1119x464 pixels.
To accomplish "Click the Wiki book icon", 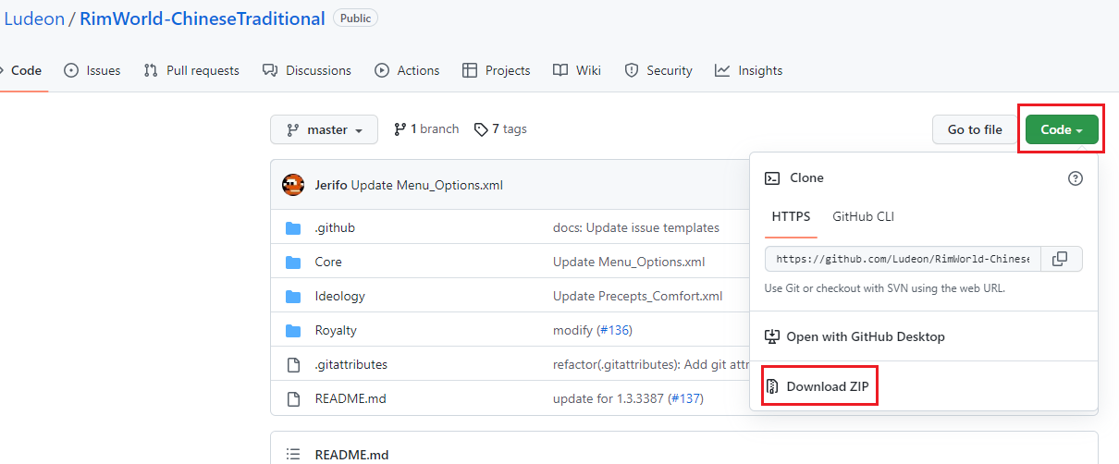I will point(560,70).
